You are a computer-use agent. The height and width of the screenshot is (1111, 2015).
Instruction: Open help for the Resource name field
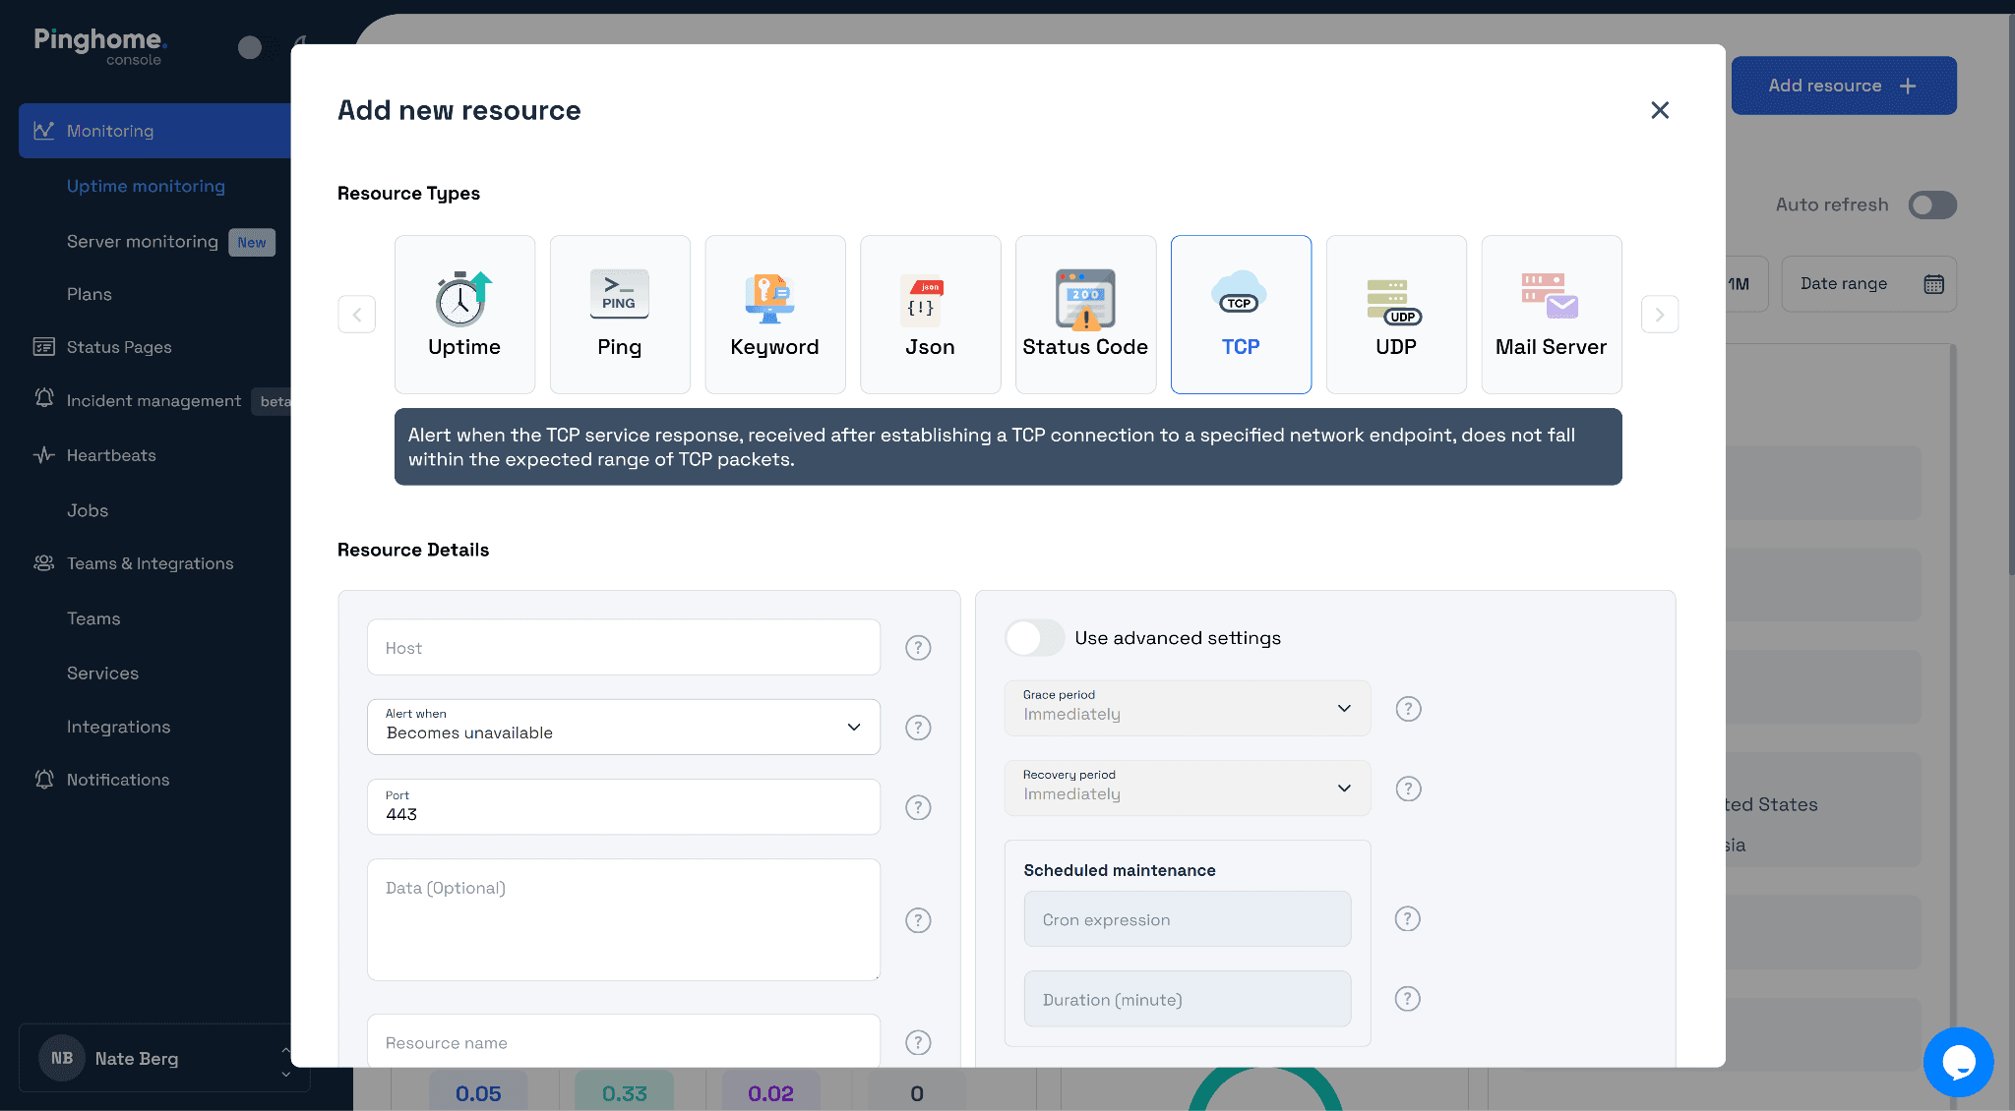918,1042
